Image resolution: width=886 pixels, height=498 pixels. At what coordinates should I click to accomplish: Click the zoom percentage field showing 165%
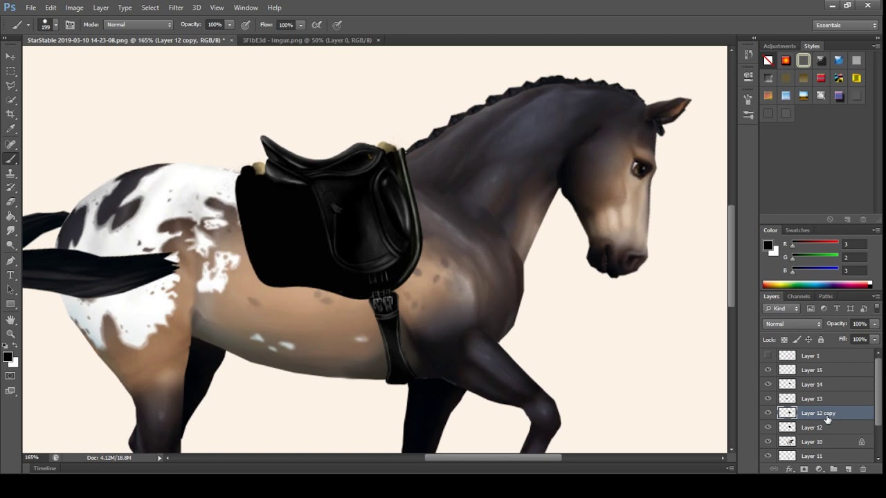pyautogui.click(x=32, y=457)
